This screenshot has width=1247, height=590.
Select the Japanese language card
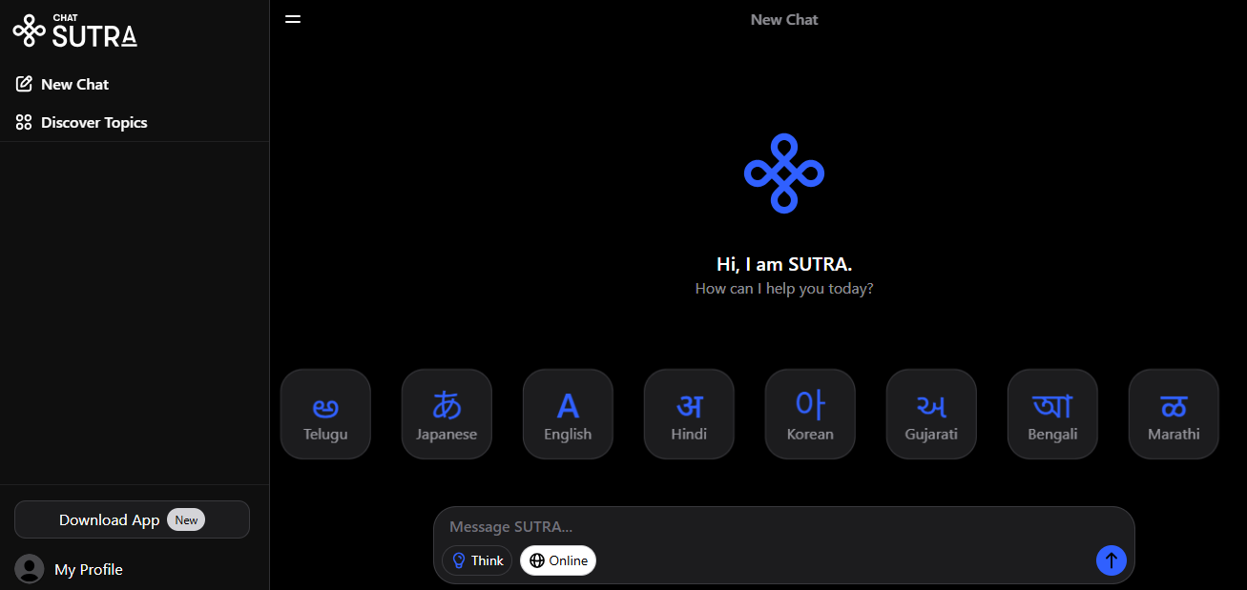[x=447, y=414]
